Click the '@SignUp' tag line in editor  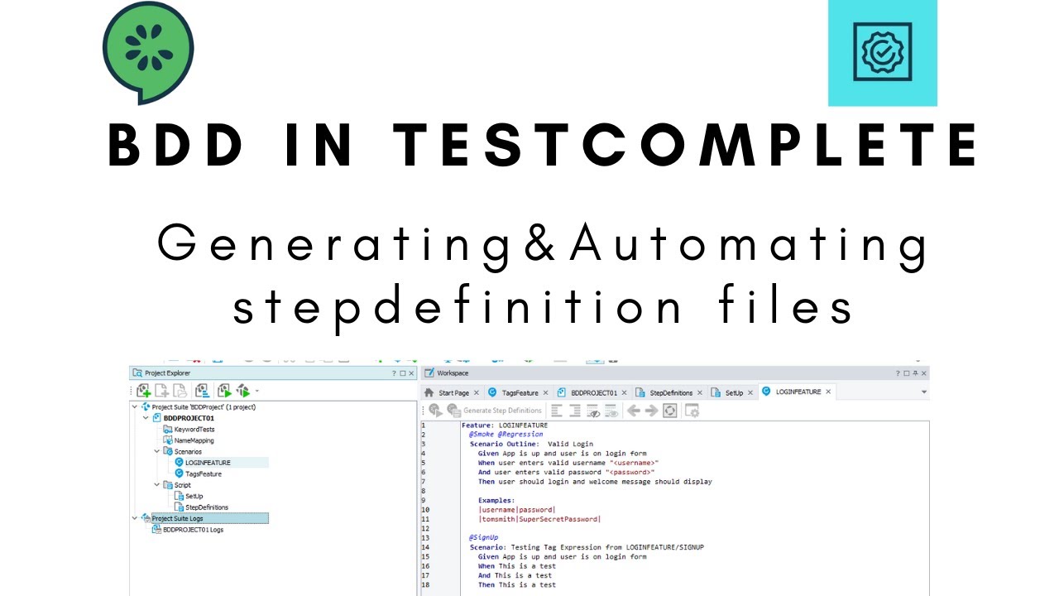pyautogui.click(x=483, y=538)
